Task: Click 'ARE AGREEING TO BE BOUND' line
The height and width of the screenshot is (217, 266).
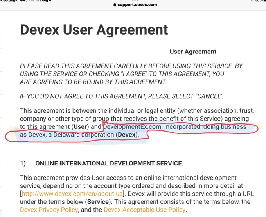Action: [x=93, y=82]
